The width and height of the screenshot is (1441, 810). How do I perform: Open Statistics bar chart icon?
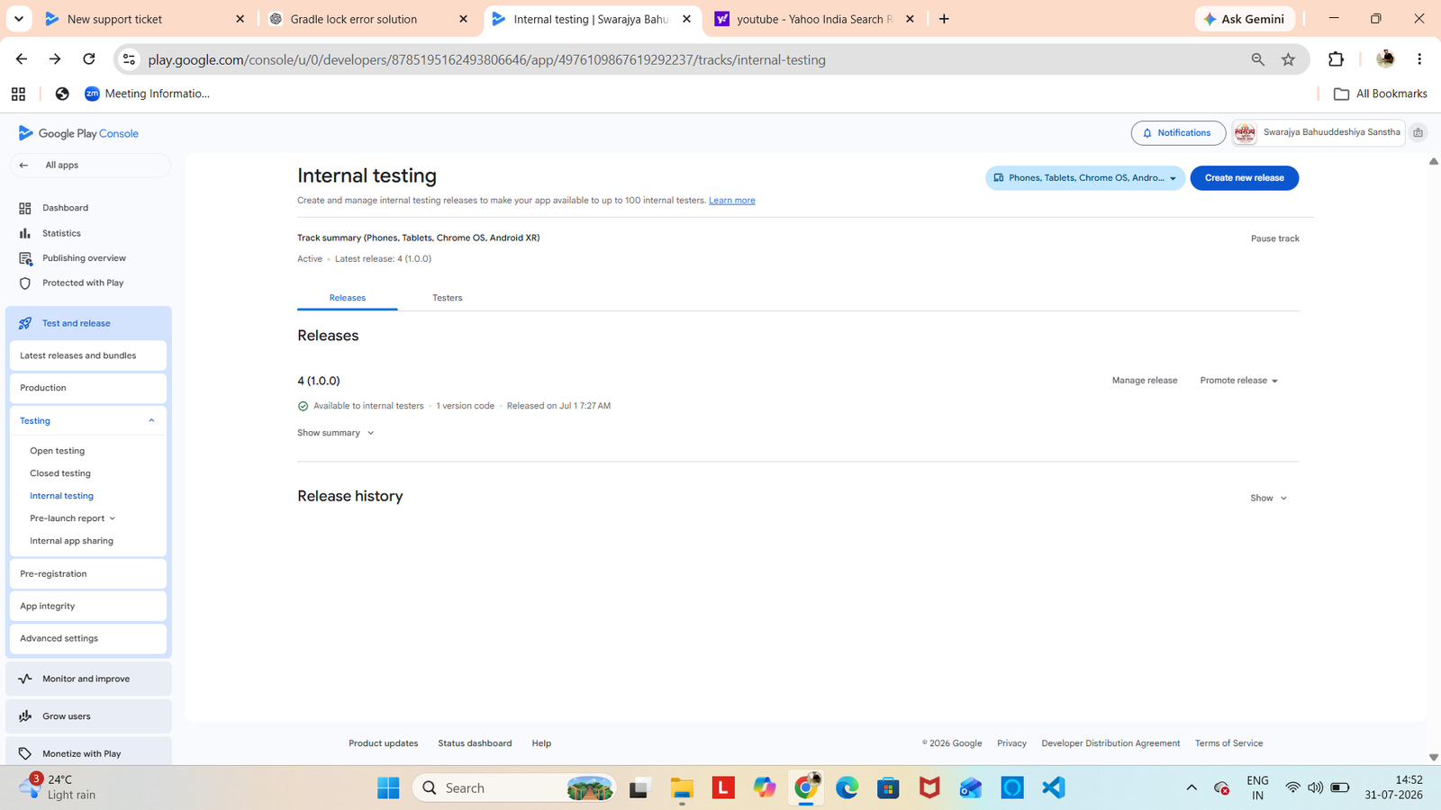click(x=25, y=233)
